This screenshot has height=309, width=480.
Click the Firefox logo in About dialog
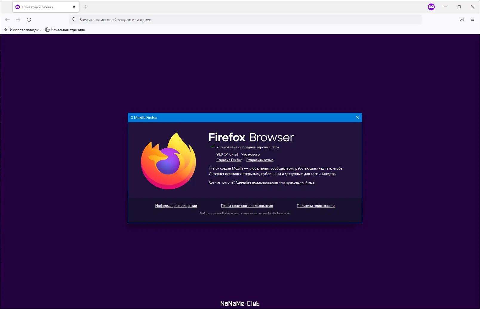click(x=168, y=161)
